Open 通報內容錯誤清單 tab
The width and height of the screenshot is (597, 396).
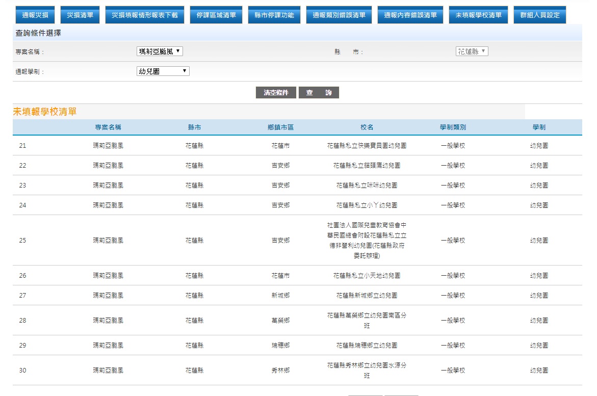(410, 15)
